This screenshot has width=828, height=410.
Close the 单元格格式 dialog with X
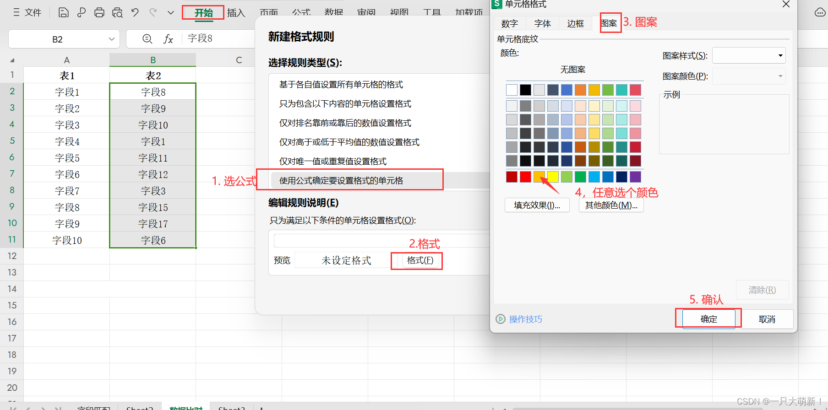(x=786, y=4)
